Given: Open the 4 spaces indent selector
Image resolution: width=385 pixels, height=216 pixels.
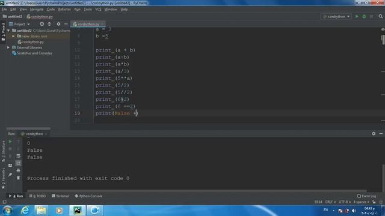Looking at the screenshot, I should pyautogui.click(x=361, y=202).
